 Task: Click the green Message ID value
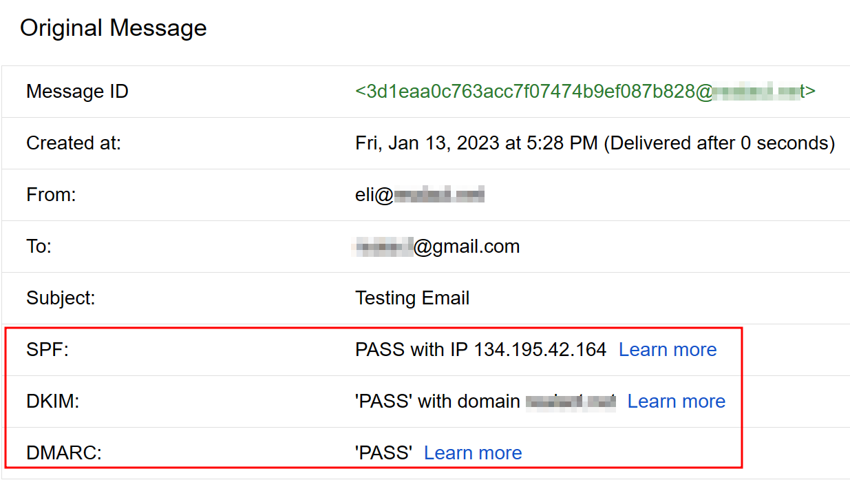point(586,92)
